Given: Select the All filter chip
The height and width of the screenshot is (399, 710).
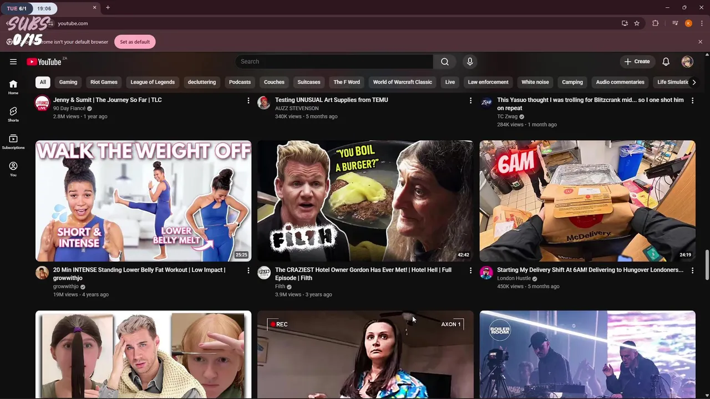Looking at the screenshot, I should [43, 82].
